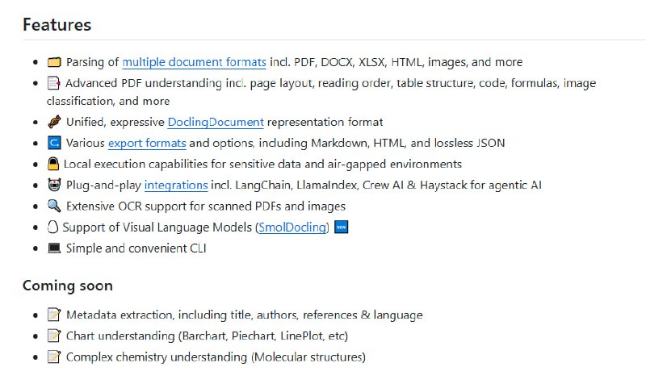Viewport: 646px width, 388px height.
Task: Open the export formats link
Action: (x=147, y=143)
